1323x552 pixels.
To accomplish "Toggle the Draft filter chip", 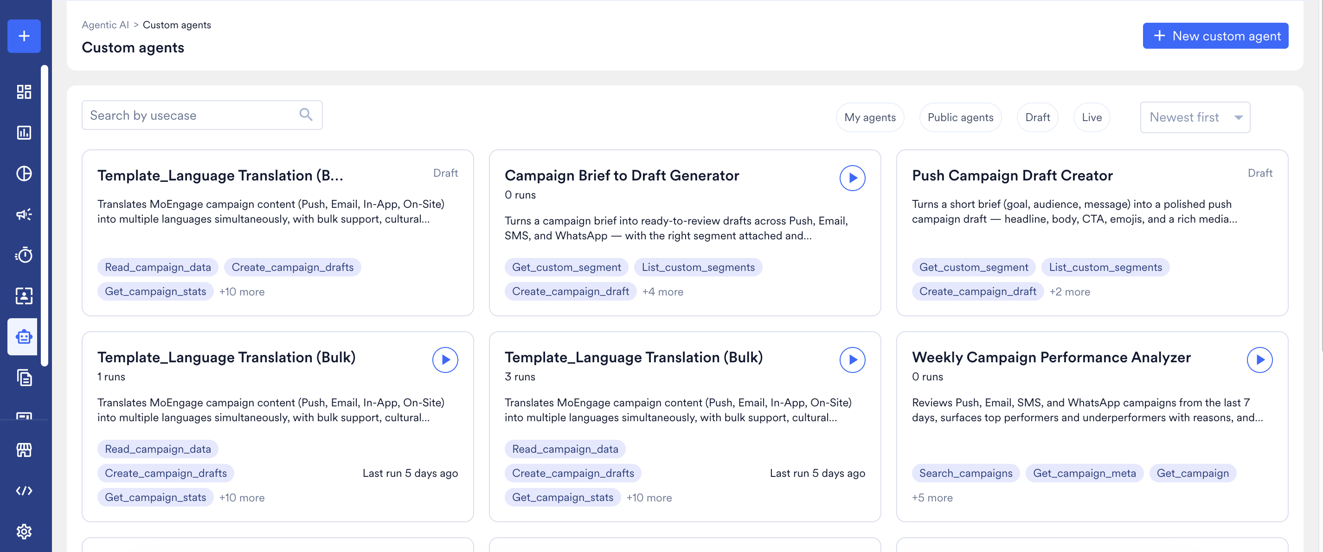I will pos(1037,117).
